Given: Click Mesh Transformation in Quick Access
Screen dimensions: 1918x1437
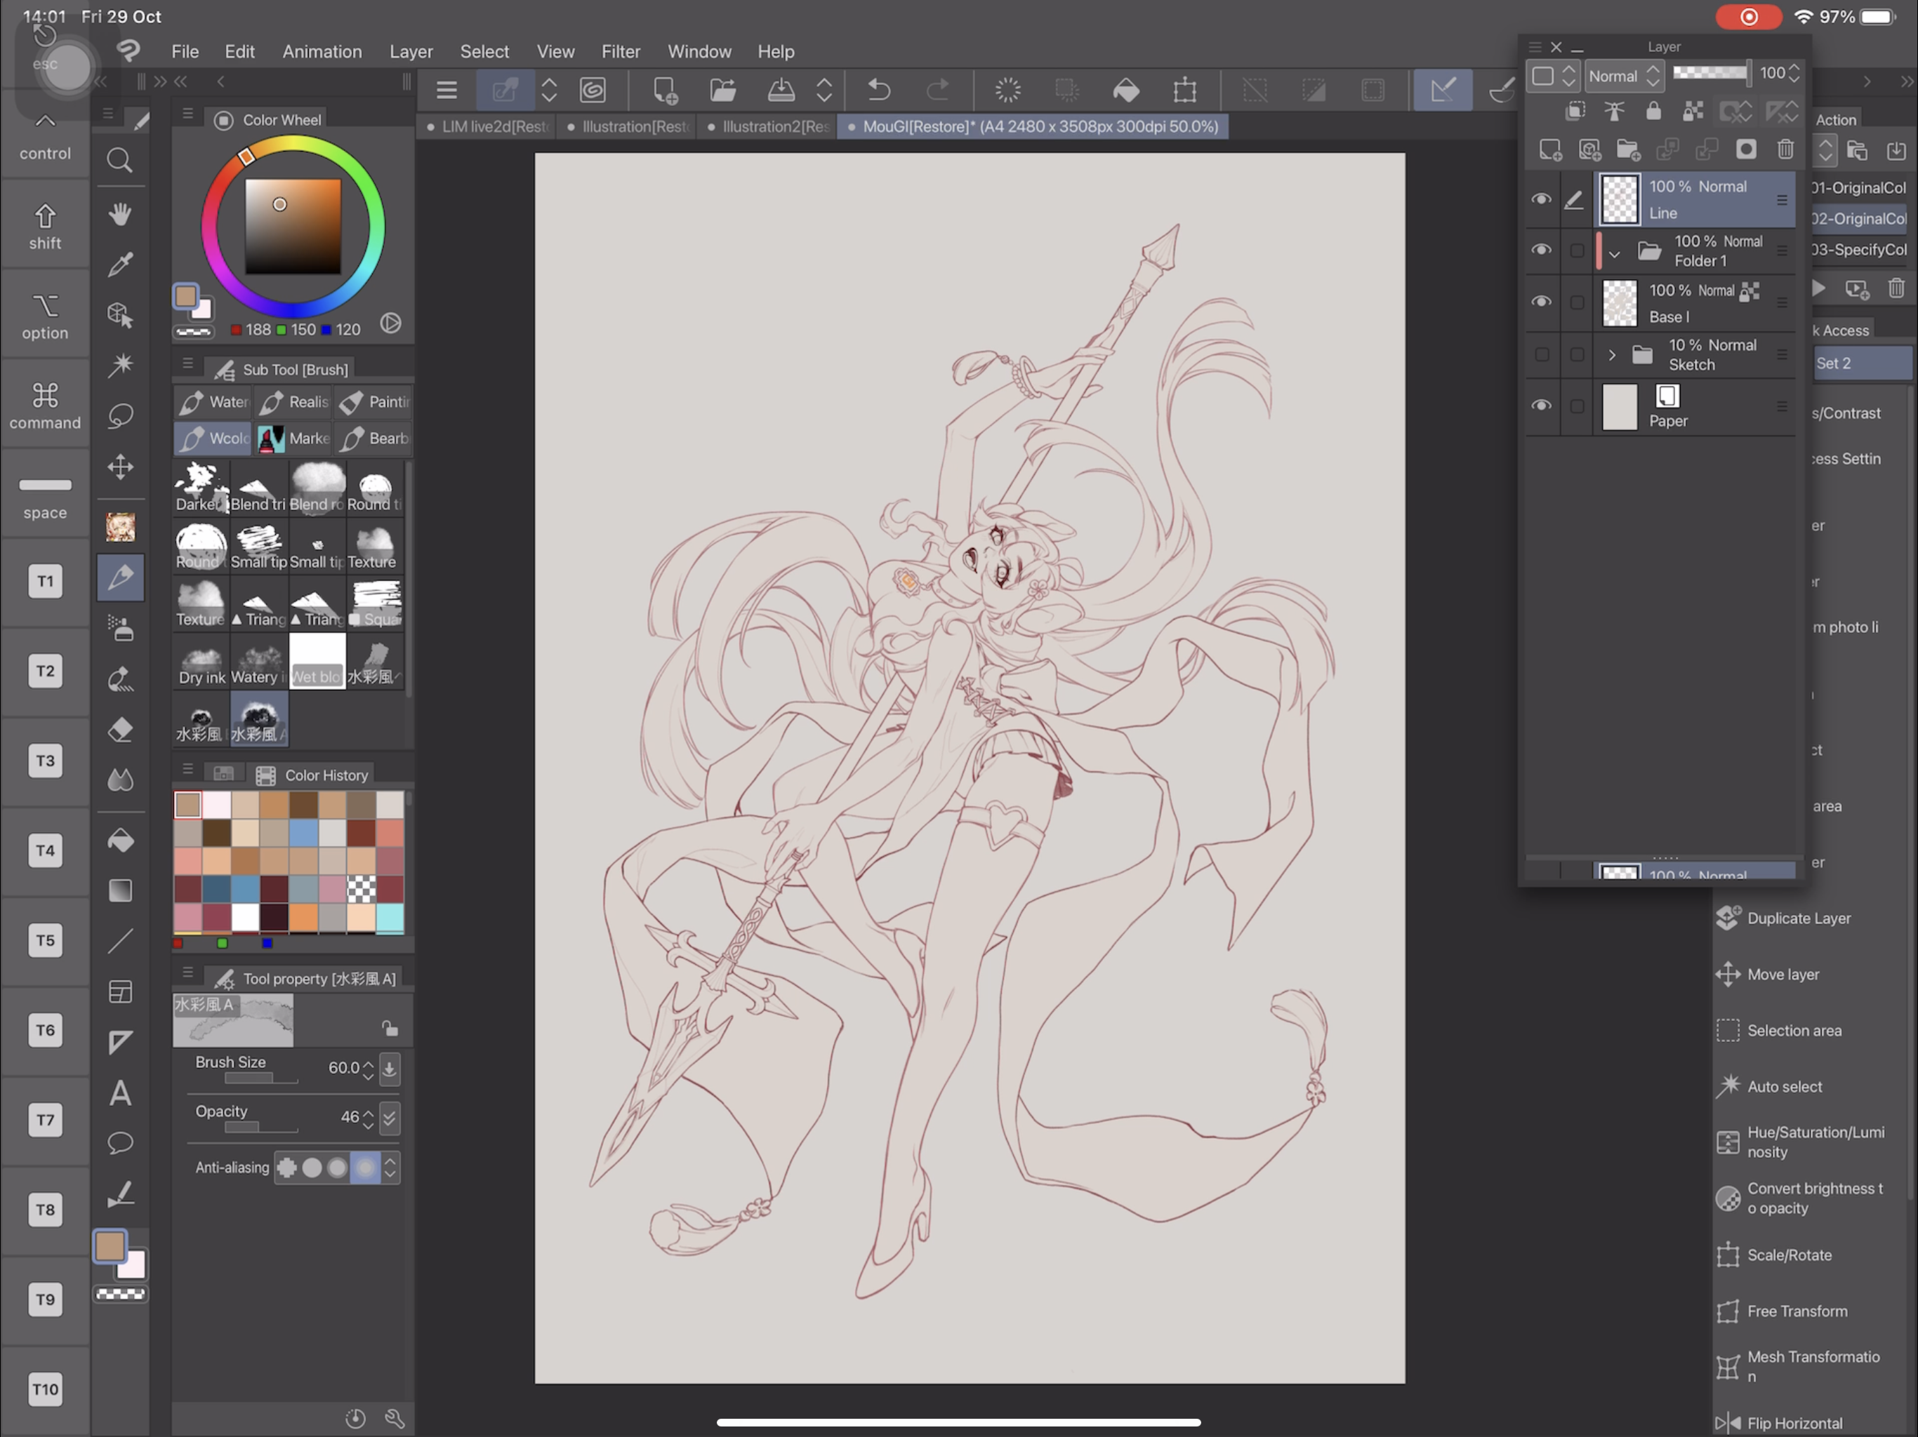Looking at the screenshot, I should pos(1799,1367).
